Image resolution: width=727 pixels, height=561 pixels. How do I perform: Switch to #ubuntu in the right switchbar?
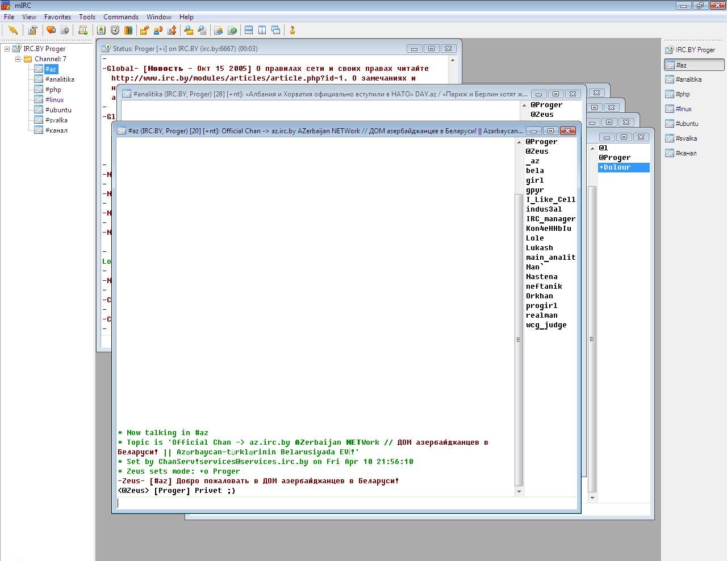tap(687, 124)
